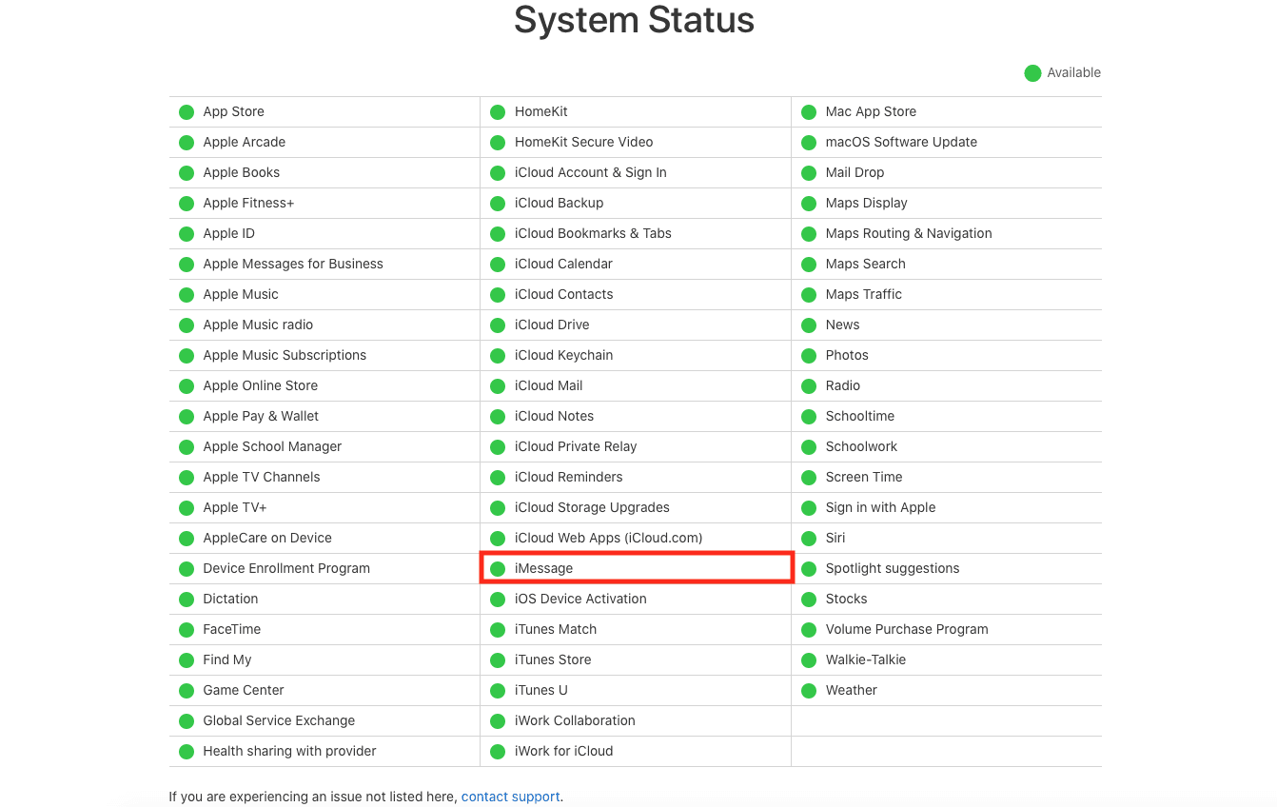Viewport: 1277px width, 807px height.
Task: Click the status dot beside iCloud Drive
Action: (498, 325)
